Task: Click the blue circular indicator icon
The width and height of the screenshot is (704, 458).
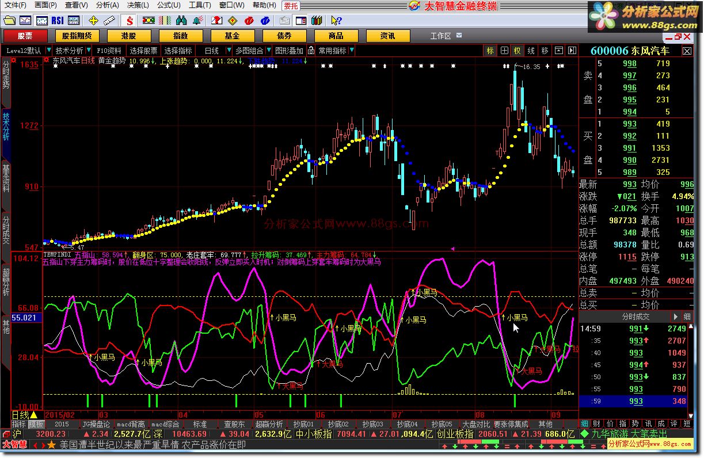Action: pyautogui.click(x=265, y=21)
